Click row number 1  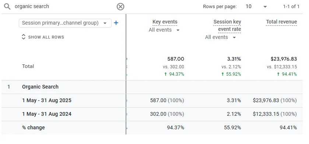(x=9, y=87)
